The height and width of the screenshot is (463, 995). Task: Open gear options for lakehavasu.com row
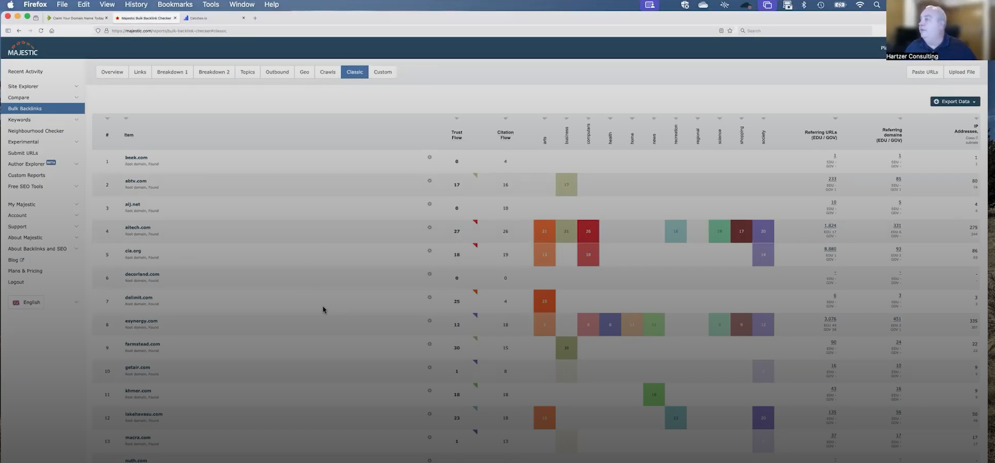click(x=429, y=414)
